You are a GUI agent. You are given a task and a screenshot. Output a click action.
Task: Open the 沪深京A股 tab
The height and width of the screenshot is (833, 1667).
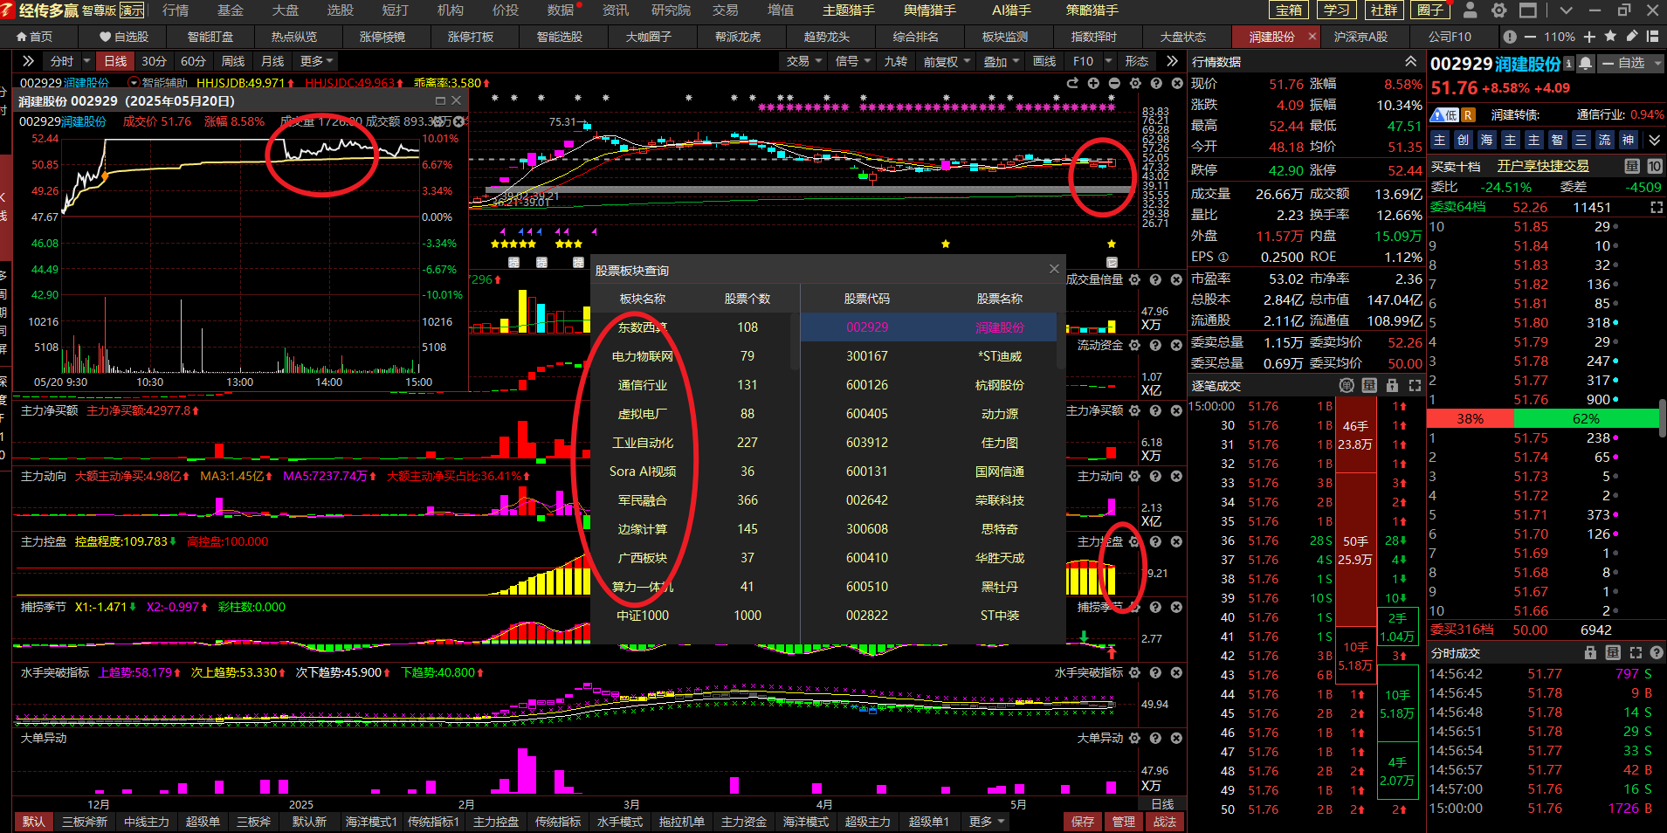(x=1360, y=37)
